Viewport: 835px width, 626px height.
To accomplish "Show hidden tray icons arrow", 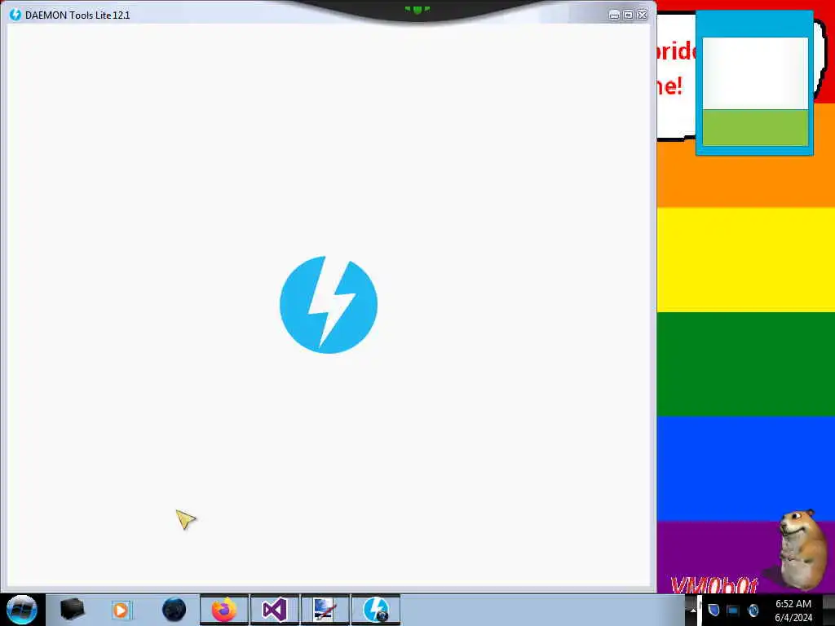I will pyautogui.click(x=693, y=610).
